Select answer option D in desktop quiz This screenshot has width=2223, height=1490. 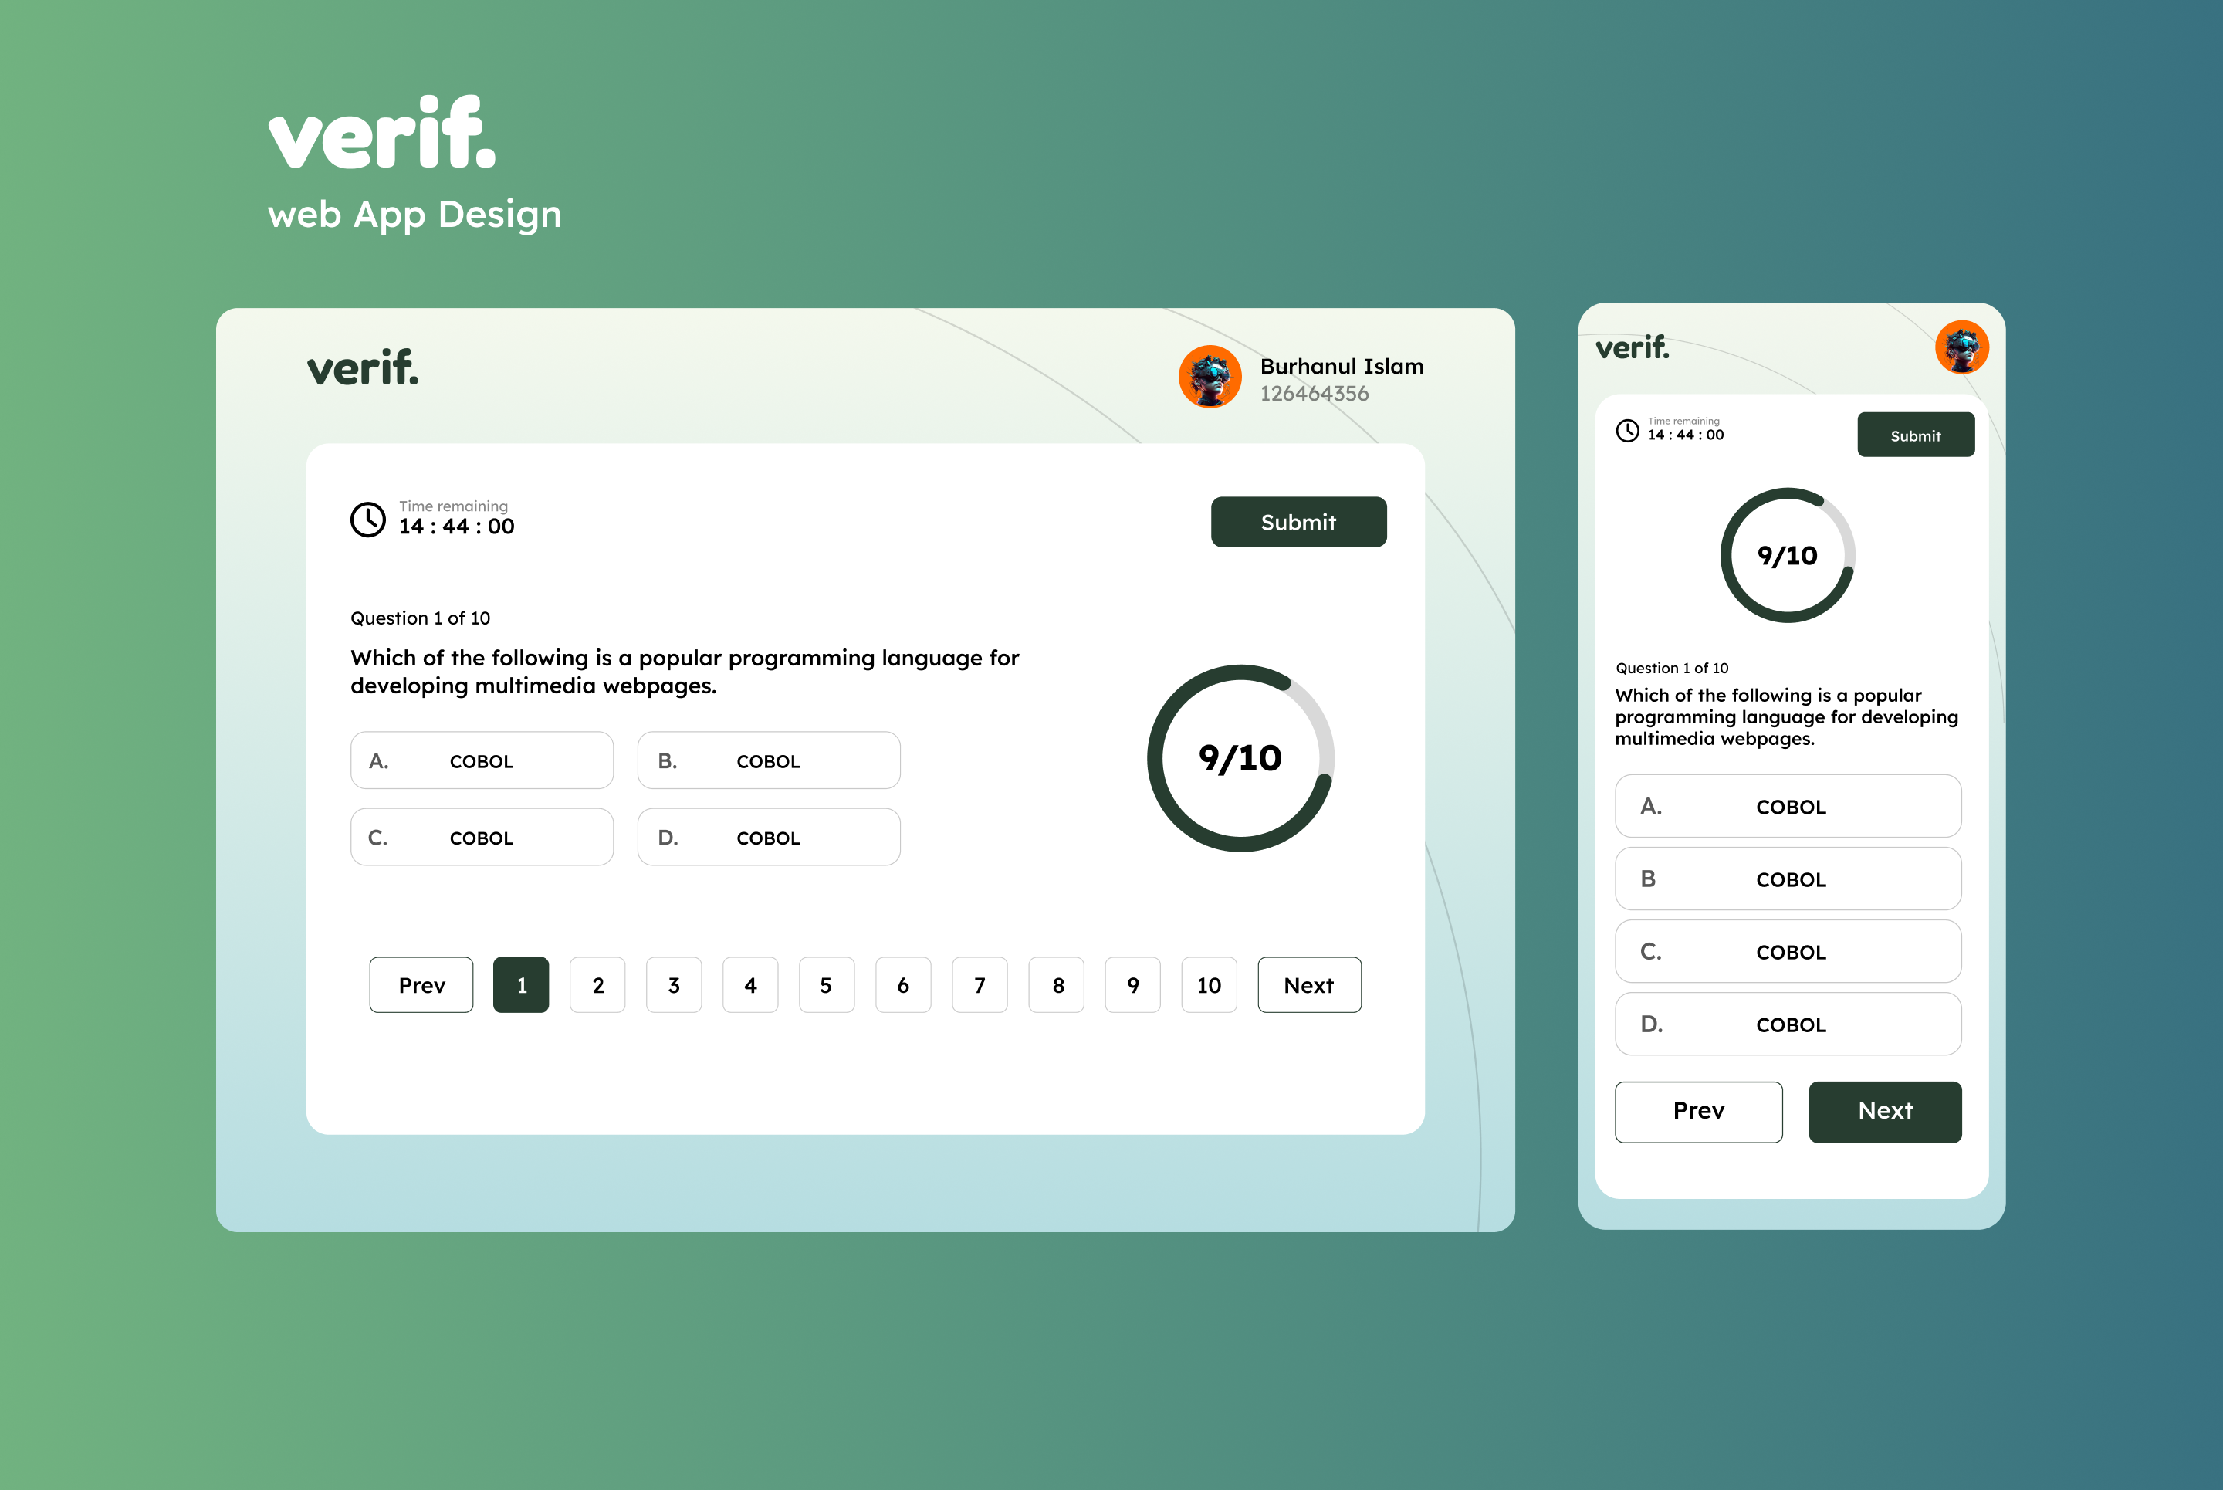[769, 837]
